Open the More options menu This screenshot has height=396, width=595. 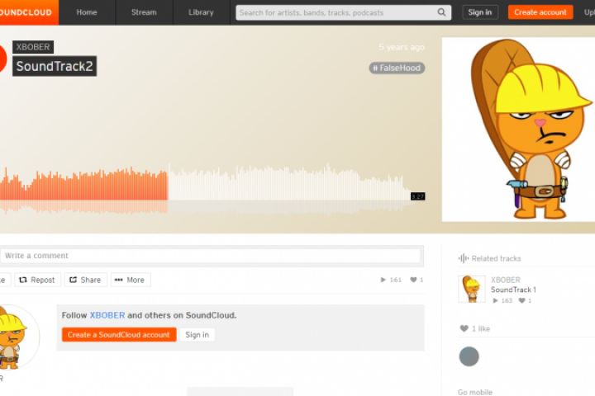coord(131,280)
